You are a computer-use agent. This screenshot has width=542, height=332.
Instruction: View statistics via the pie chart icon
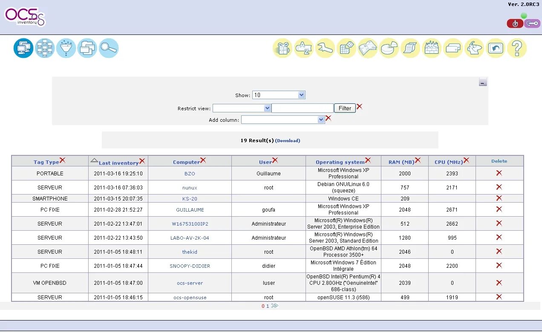pos(389,48)
